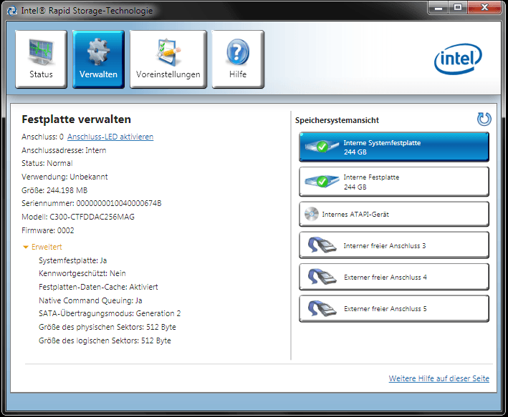Click the Anschluss-LED aktivieren link
Viewport: 508px width, 417px height.
click(110, 137)
